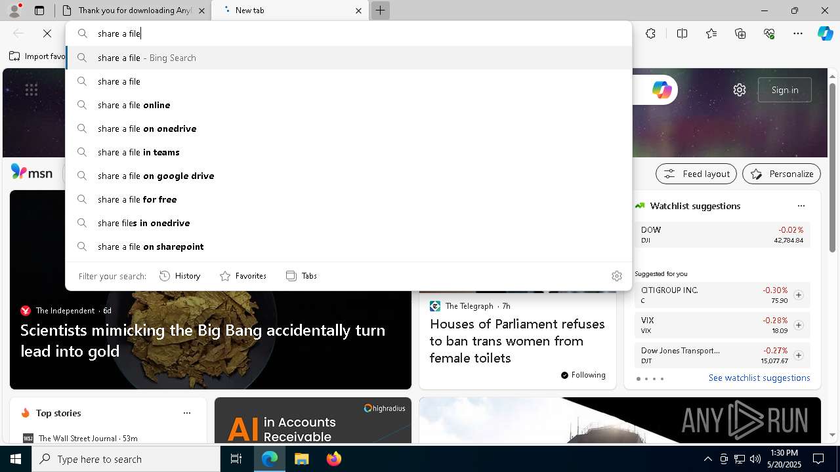Add CITIGROUP INC. to watchlist
The height and width of the screenshot is (472, 840).
798,295
